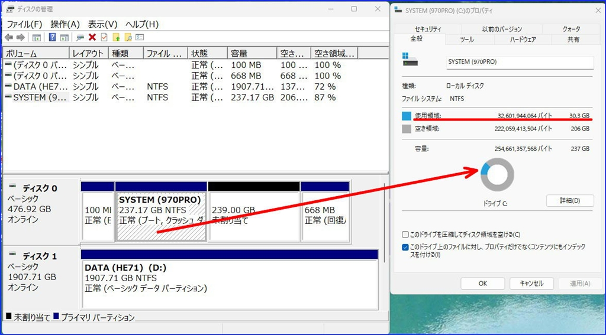Image resolution: width=606 pixels, height=335 pixels.
Task: Open the 表示(V) menu
Action: click(x=102, y=24)
